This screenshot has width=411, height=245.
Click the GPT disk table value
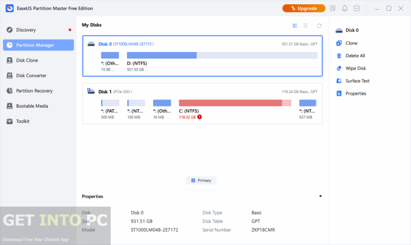256,221
